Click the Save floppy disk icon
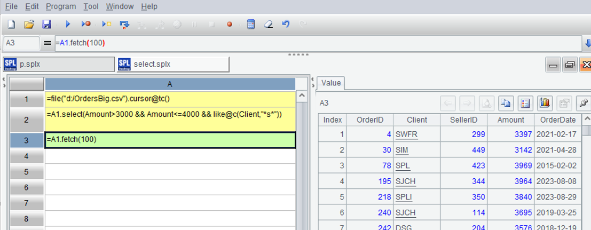The image size is (591, 230). click(x=46, y=25)
